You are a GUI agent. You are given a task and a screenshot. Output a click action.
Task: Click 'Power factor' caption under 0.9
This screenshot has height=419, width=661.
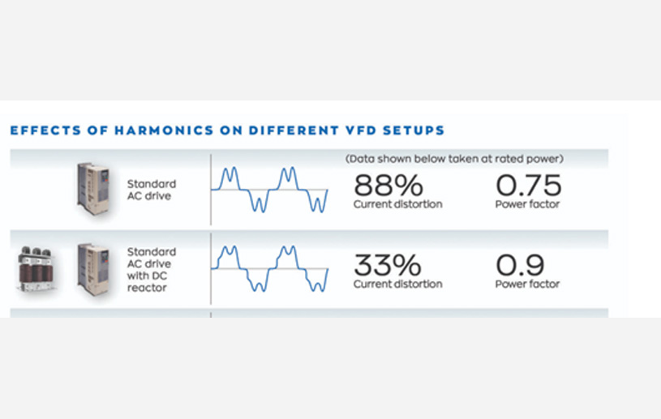point(527,284)
